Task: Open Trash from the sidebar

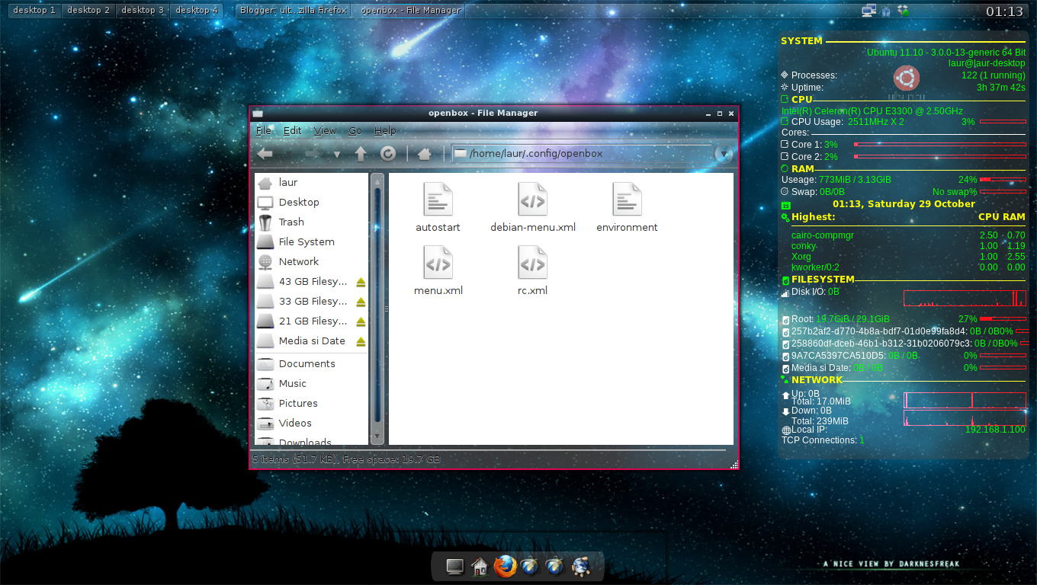Action: tap(292, 222)
